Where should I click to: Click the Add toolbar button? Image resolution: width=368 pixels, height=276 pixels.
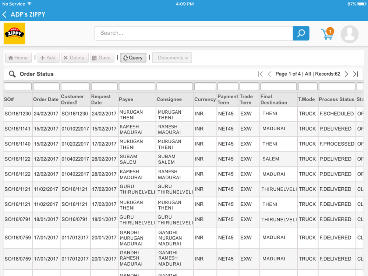[x=48, y=58]
